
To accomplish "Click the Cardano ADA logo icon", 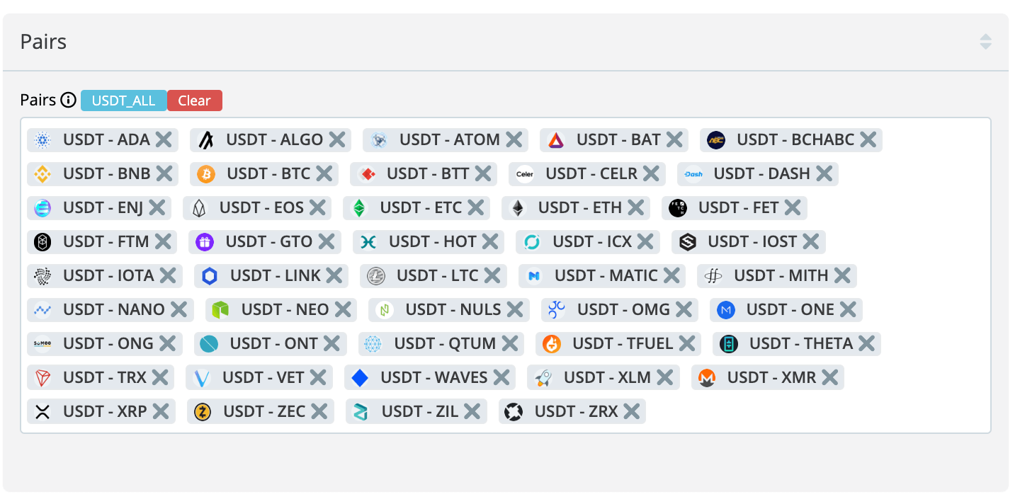I will (42, 140).
